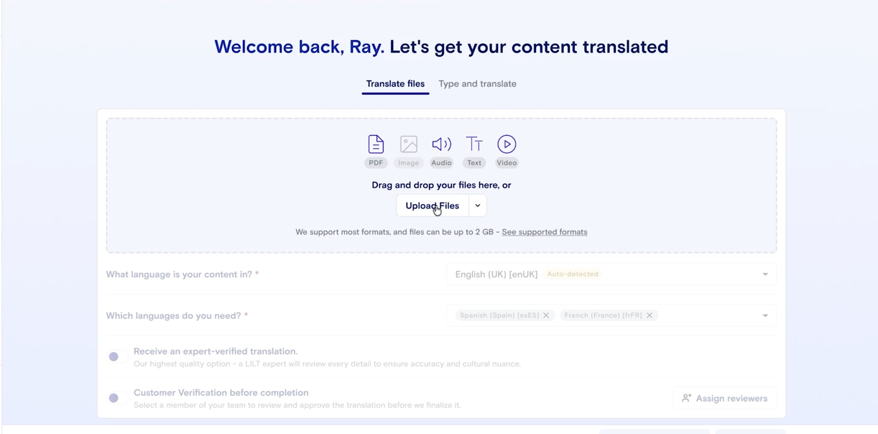This screenshot has width=878, height=434.
Task: Open the target languages dropdown
Action: point(764,315)
